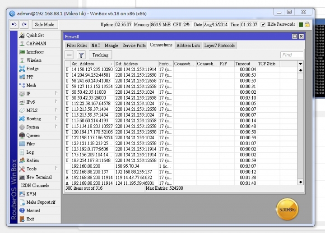Open ISDN Channels in sidebar
325x233 pixels.
[35, 185]
